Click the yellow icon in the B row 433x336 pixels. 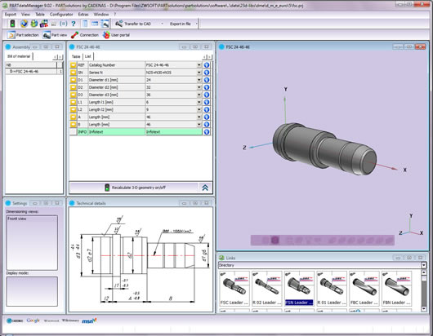point(74,125)
